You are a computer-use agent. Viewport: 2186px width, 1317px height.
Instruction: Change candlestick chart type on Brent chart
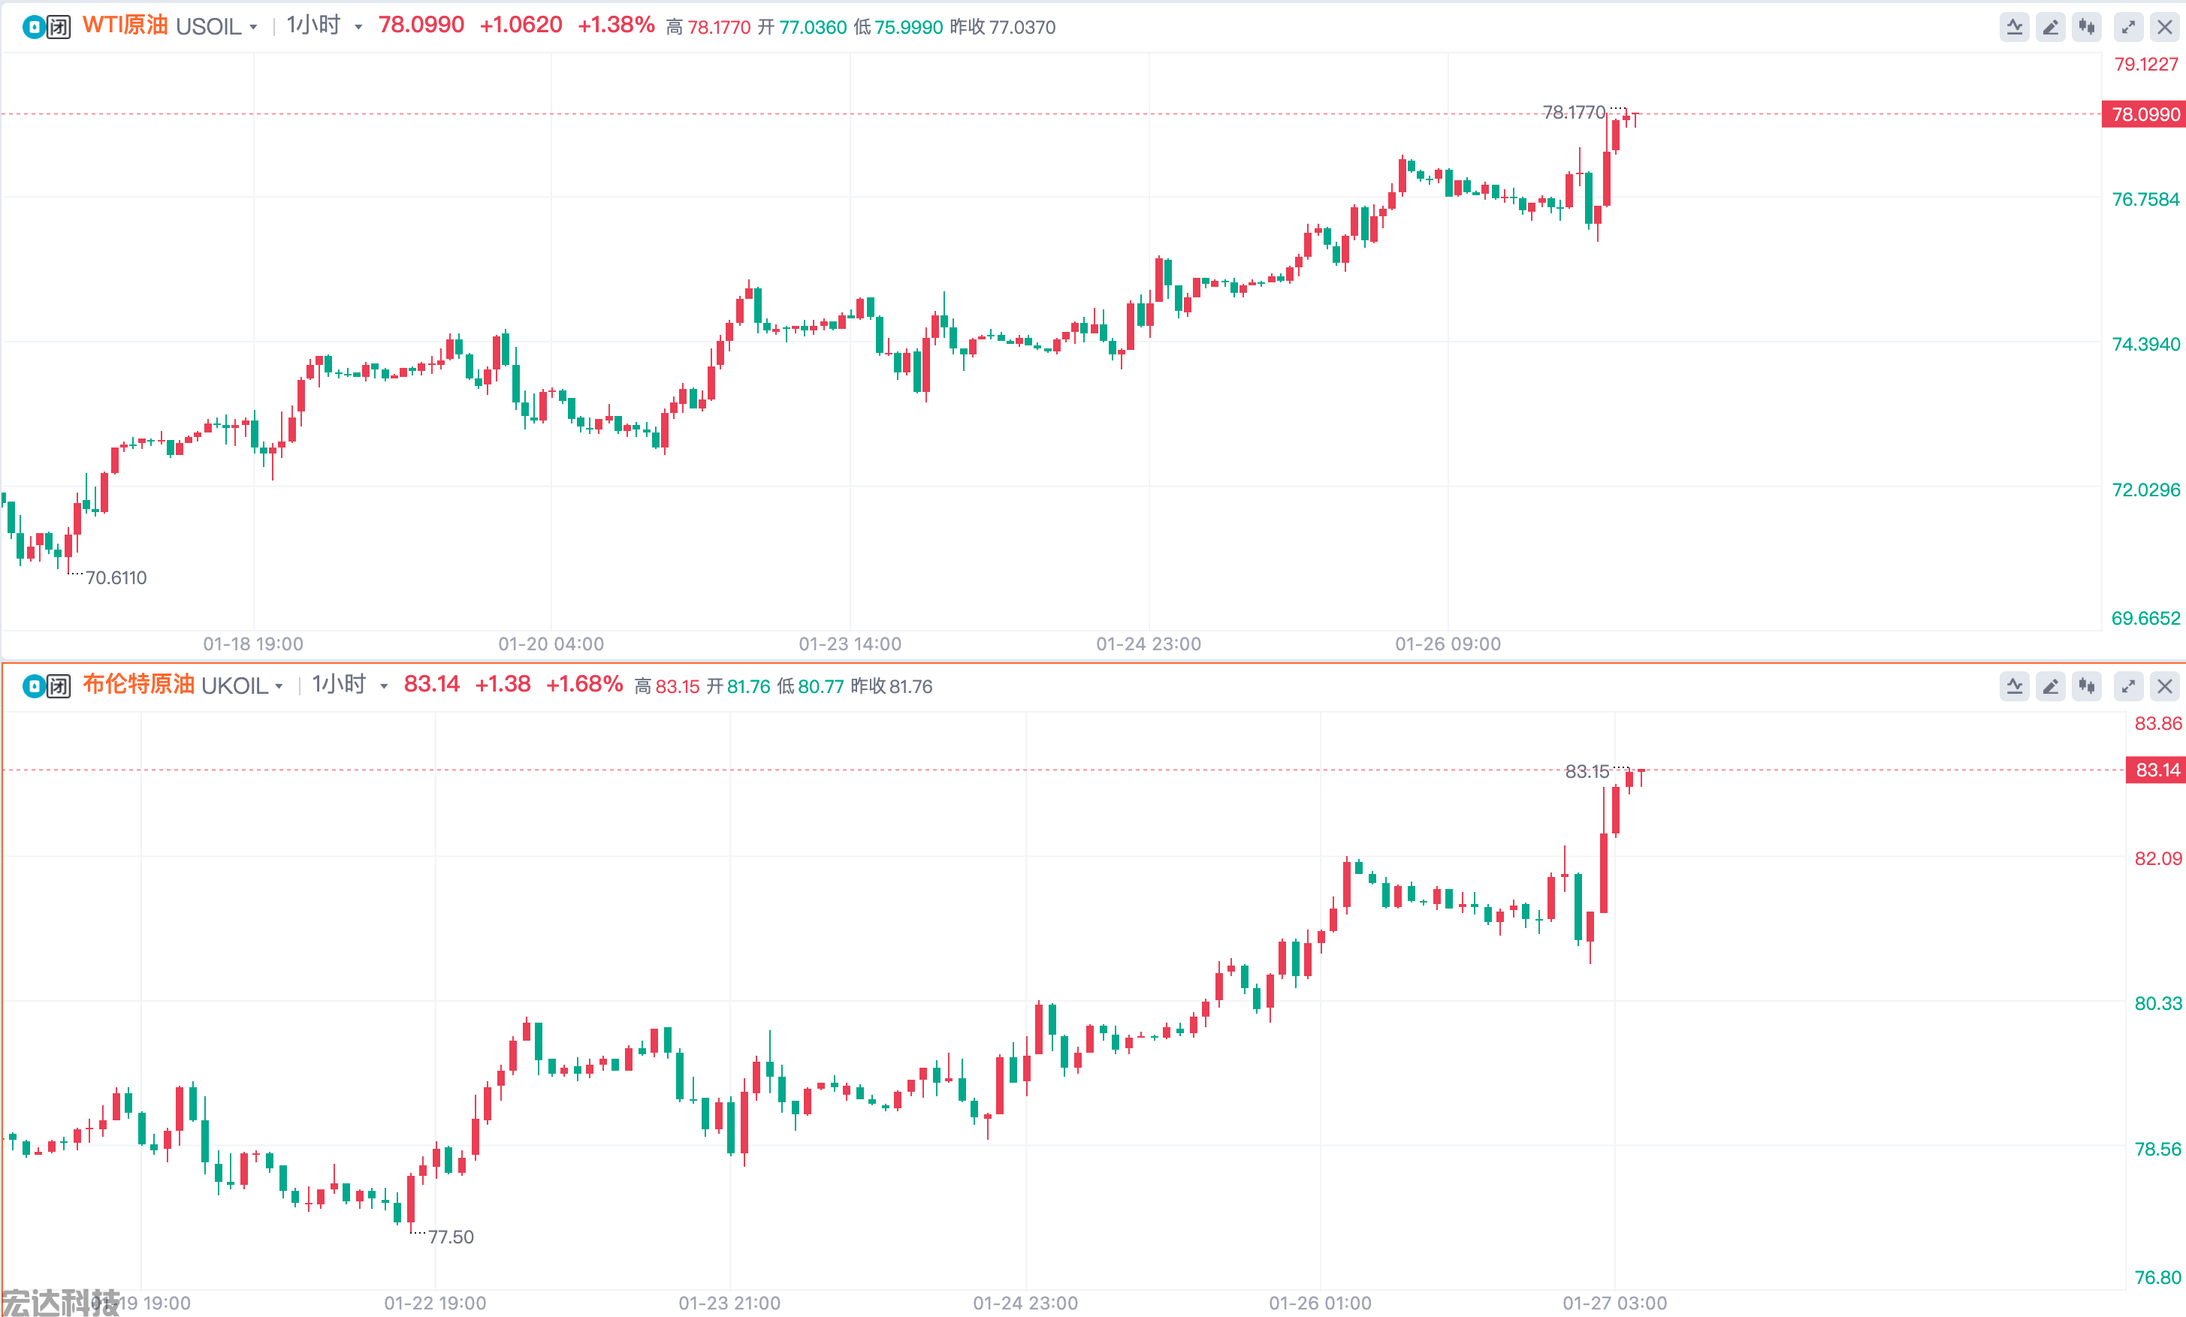2087,686
